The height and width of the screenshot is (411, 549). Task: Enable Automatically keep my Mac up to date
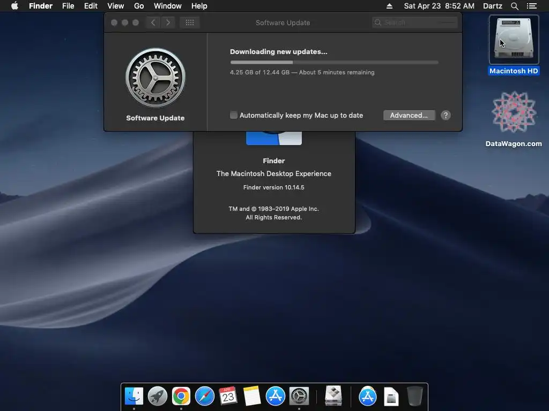[234, 115]
